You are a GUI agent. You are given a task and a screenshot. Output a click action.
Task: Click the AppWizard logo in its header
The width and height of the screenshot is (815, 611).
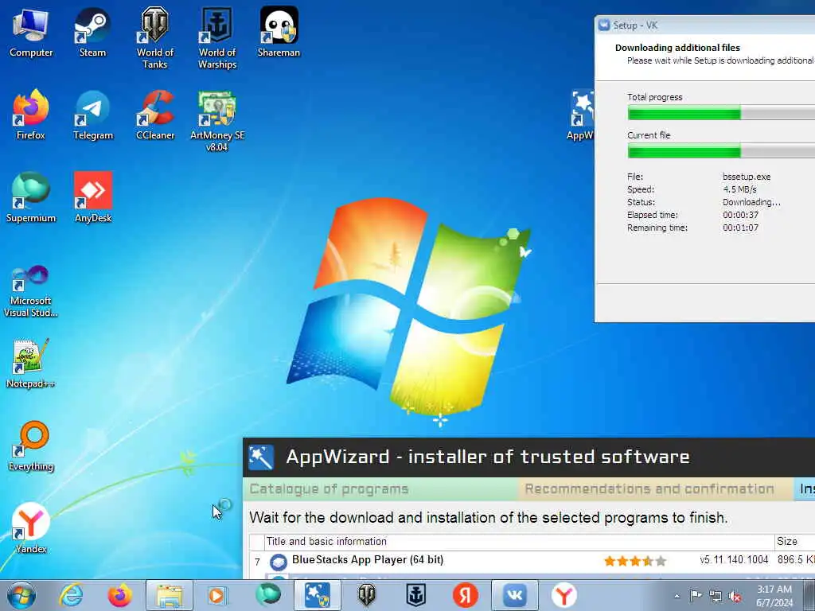pyautogui.click(x=261, y=457)
